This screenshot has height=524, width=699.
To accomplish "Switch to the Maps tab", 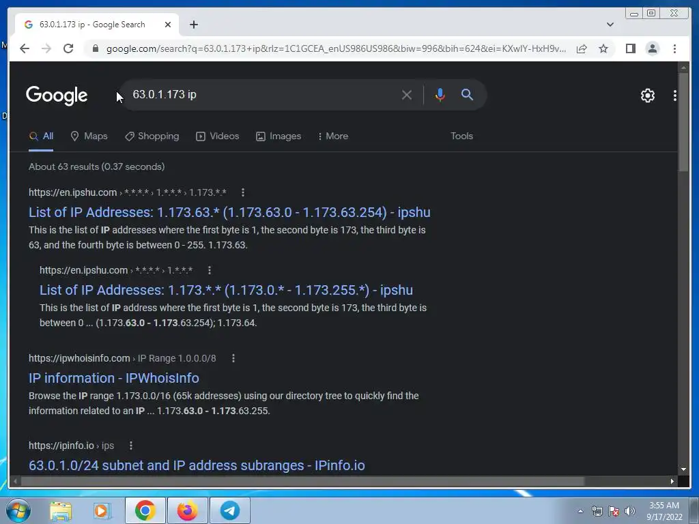I will tap(89, 136).
